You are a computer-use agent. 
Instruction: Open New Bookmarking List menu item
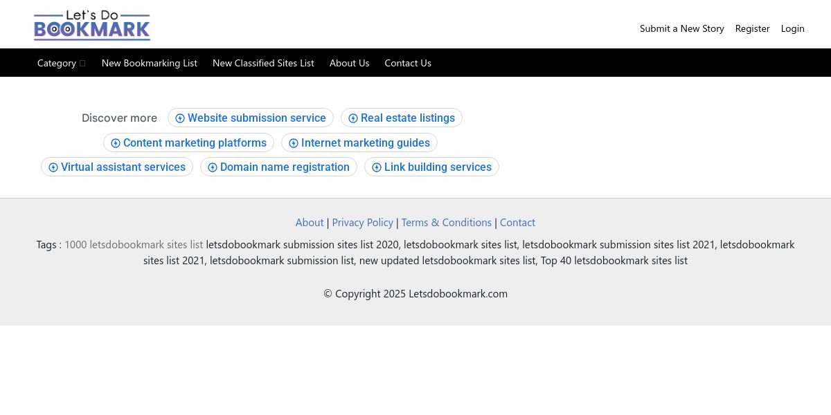150,63
